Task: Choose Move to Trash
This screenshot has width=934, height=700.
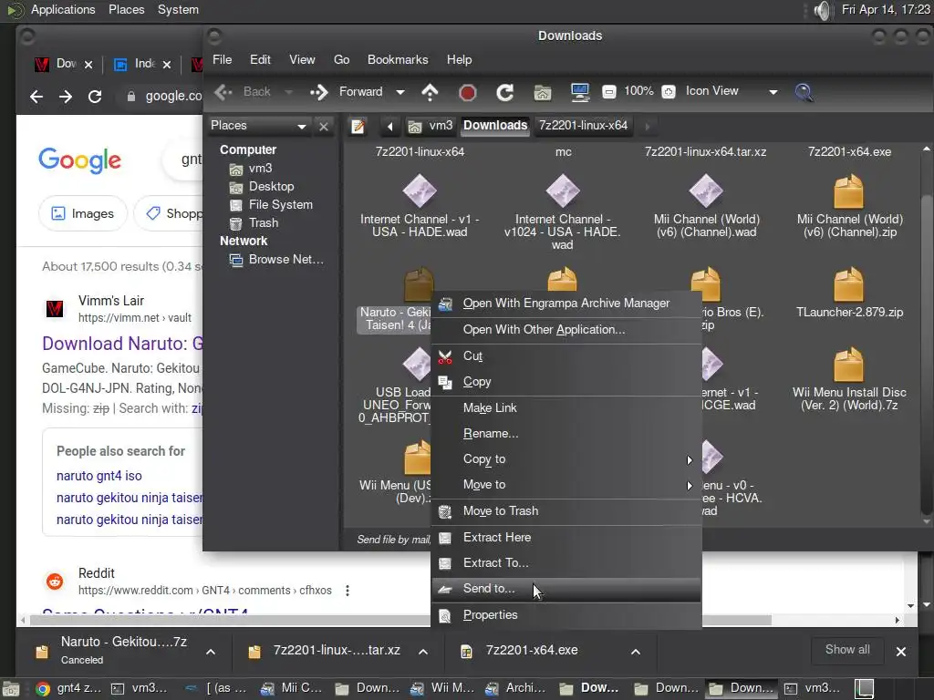Action: coord(566,511)
